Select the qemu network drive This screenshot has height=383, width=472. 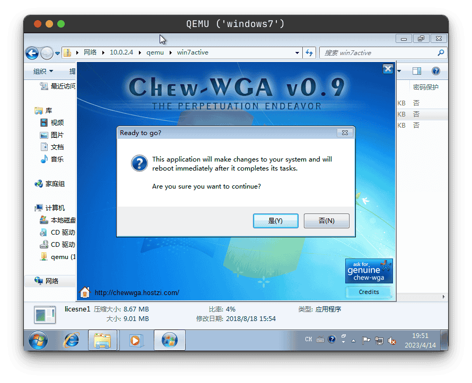[57, 257]
